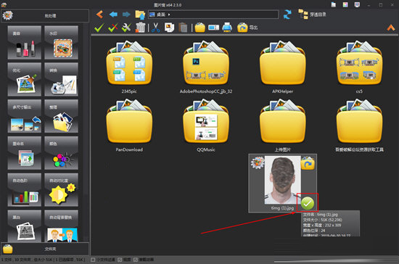Cut selection with scissors icon
The height and width of the screenshot is (264, 399).
[x=155, y=28]
